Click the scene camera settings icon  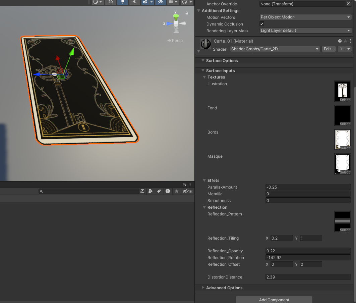point(172,2)
